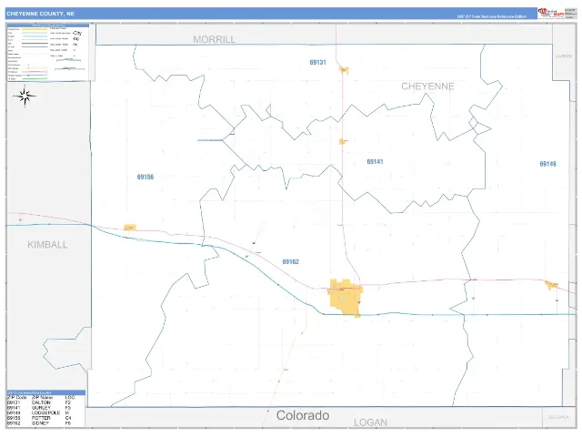This screenshot has height=437, width=582.
Task: Click the KIMBALL county label
Action: point(47,245)
